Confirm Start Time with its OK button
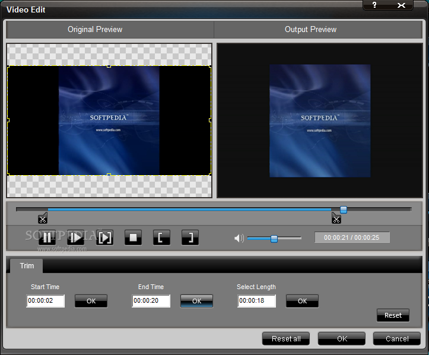This screenshot has height=355, width=429. coord(91,301)
